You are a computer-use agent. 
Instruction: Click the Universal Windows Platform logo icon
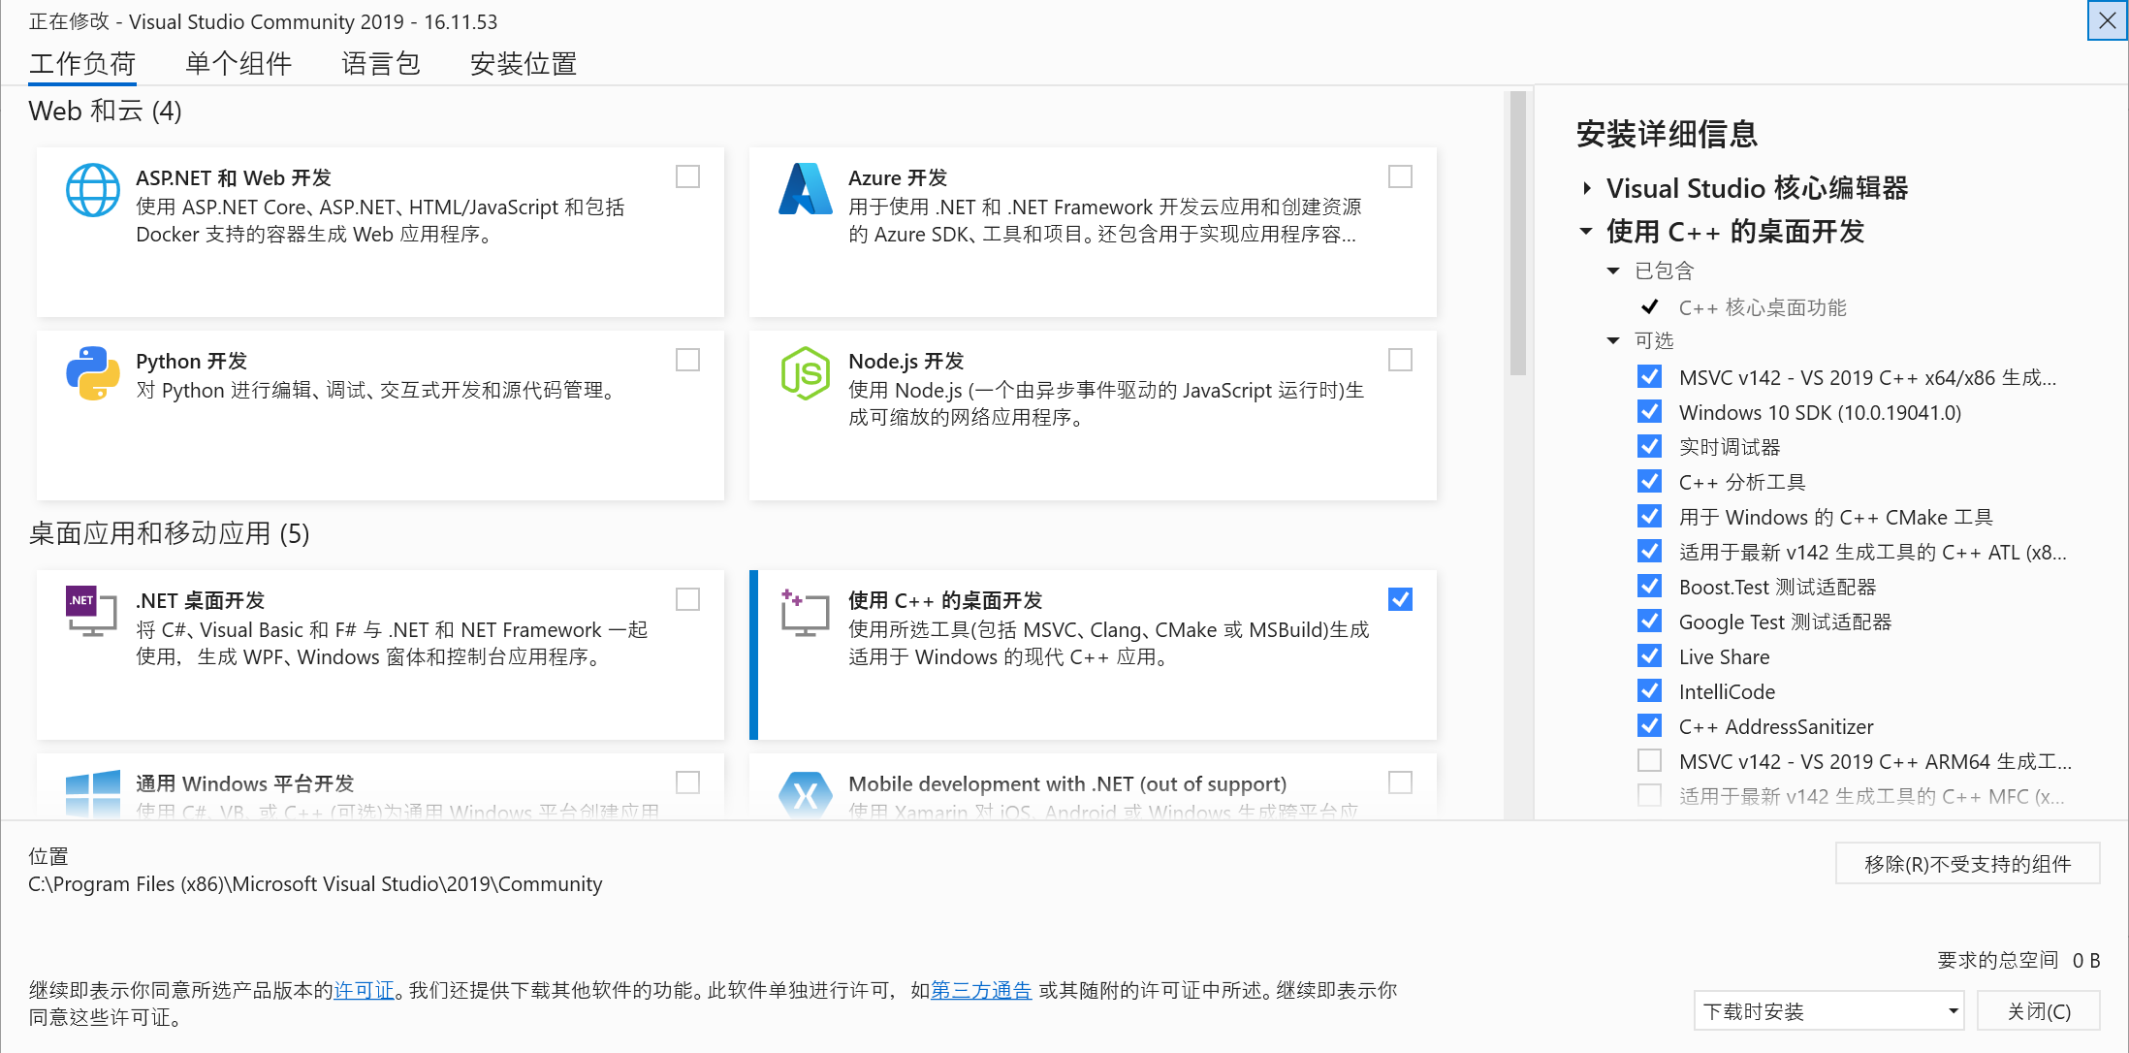92,793
